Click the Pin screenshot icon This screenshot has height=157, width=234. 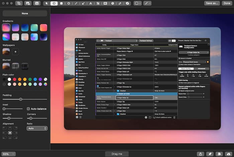210,154
